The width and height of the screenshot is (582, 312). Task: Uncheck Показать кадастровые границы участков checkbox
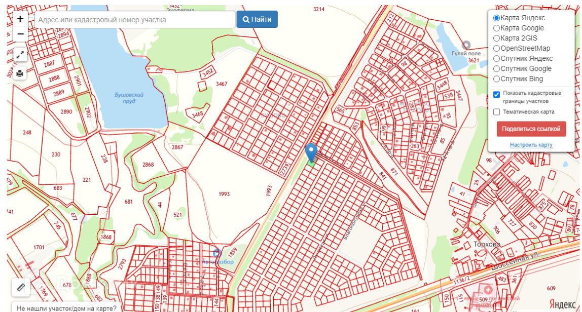(x=497, y=95)
